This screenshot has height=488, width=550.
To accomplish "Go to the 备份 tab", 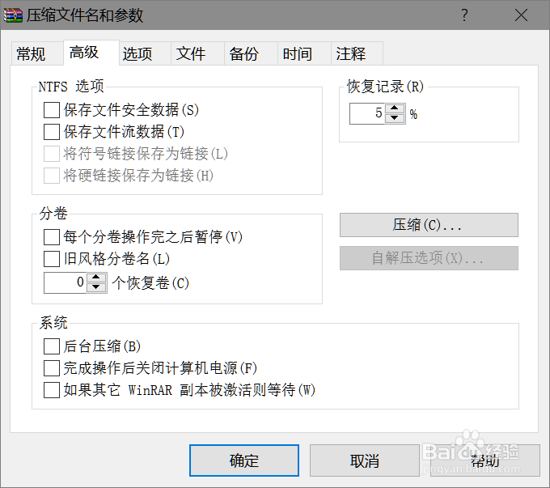I will coord(244,54).
